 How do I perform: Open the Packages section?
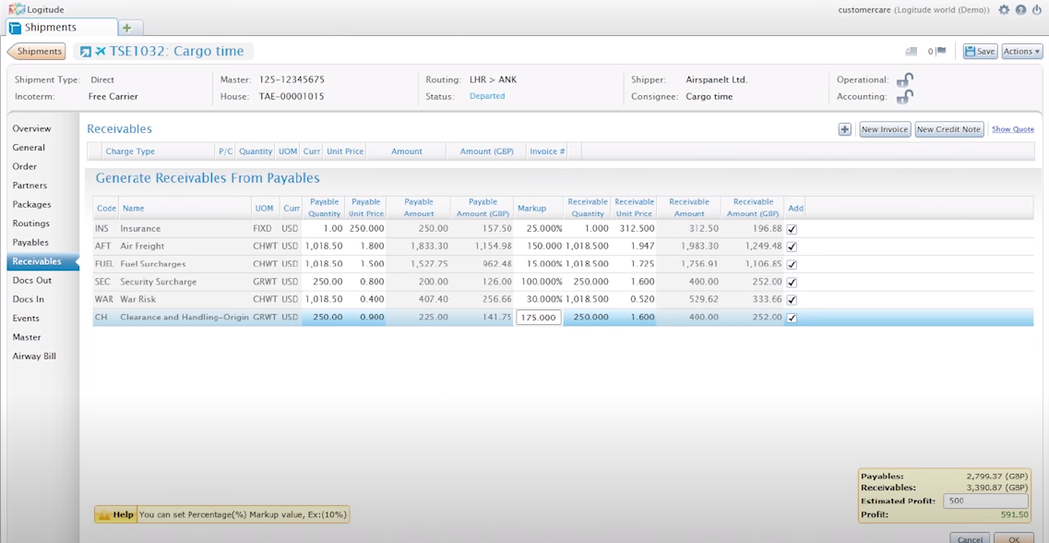(x=31, y=204)
